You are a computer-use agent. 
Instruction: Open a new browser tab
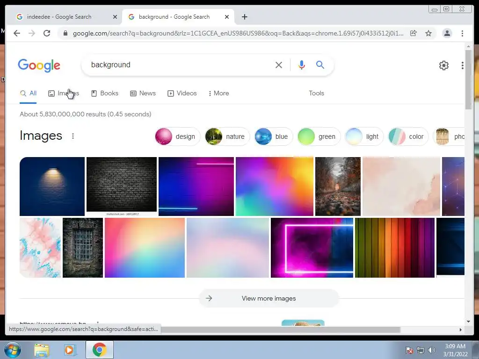(x=244, y=17)
